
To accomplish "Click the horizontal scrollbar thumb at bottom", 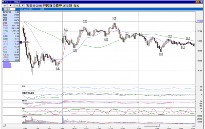I will [152, 125].
